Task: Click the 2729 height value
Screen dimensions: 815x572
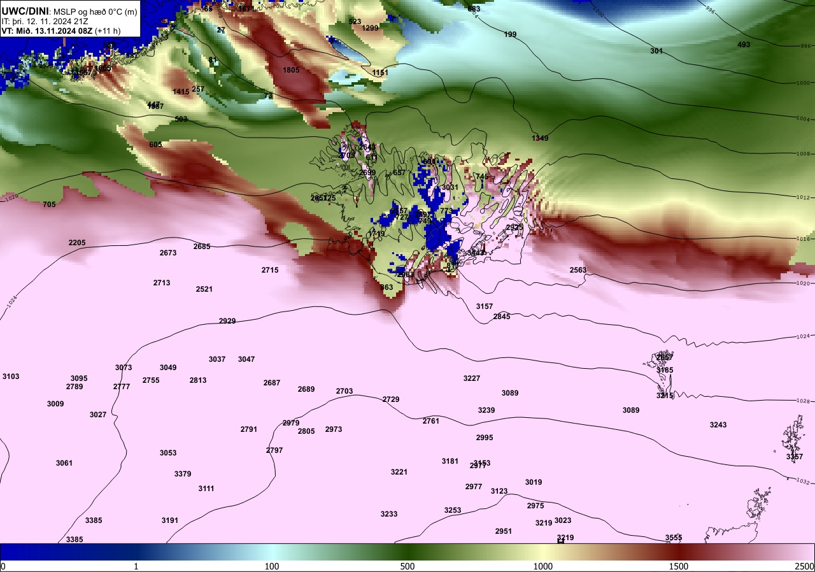Action: click(391, 399)
